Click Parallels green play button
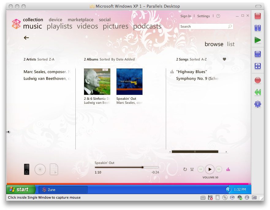The height and width of the screenshot is (210, 270). [x=258, y=40]
